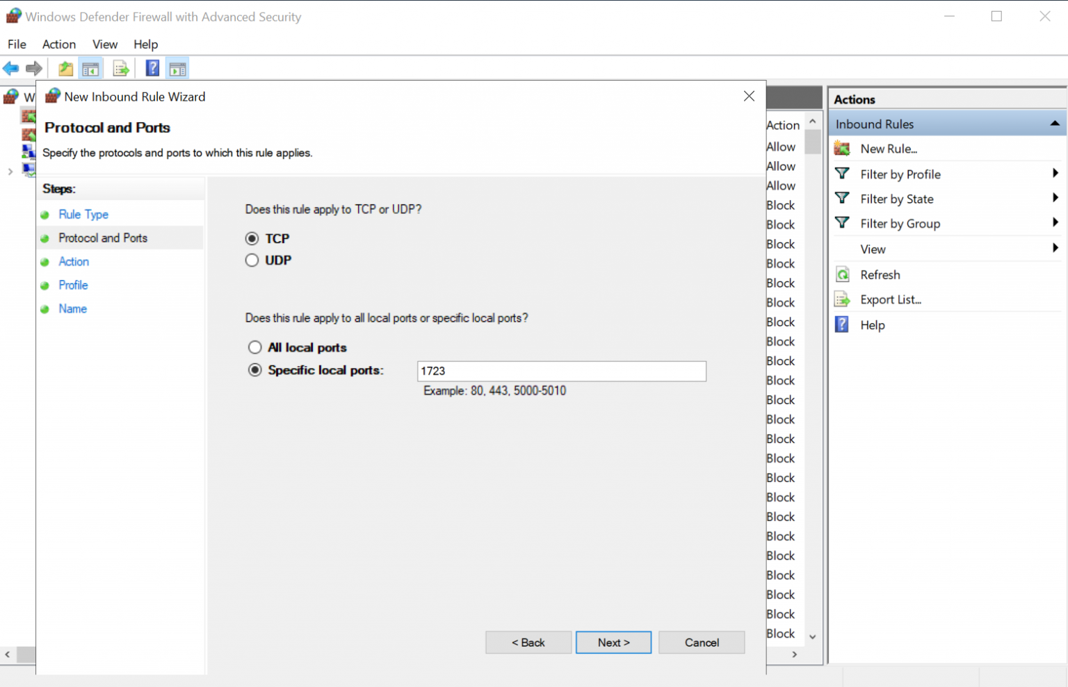This screenshot has height=687, width=1068.
Task: Click the Export List icon in Actions
Action: [x=842, y=300]
